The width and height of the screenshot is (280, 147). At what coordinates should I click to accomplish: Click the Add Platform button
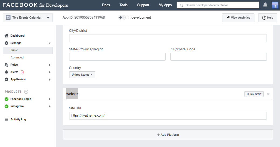click(168, 135)
